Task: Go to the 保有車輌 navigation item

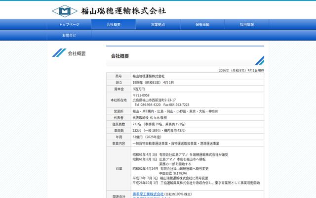Action: [x=202, y=24]
